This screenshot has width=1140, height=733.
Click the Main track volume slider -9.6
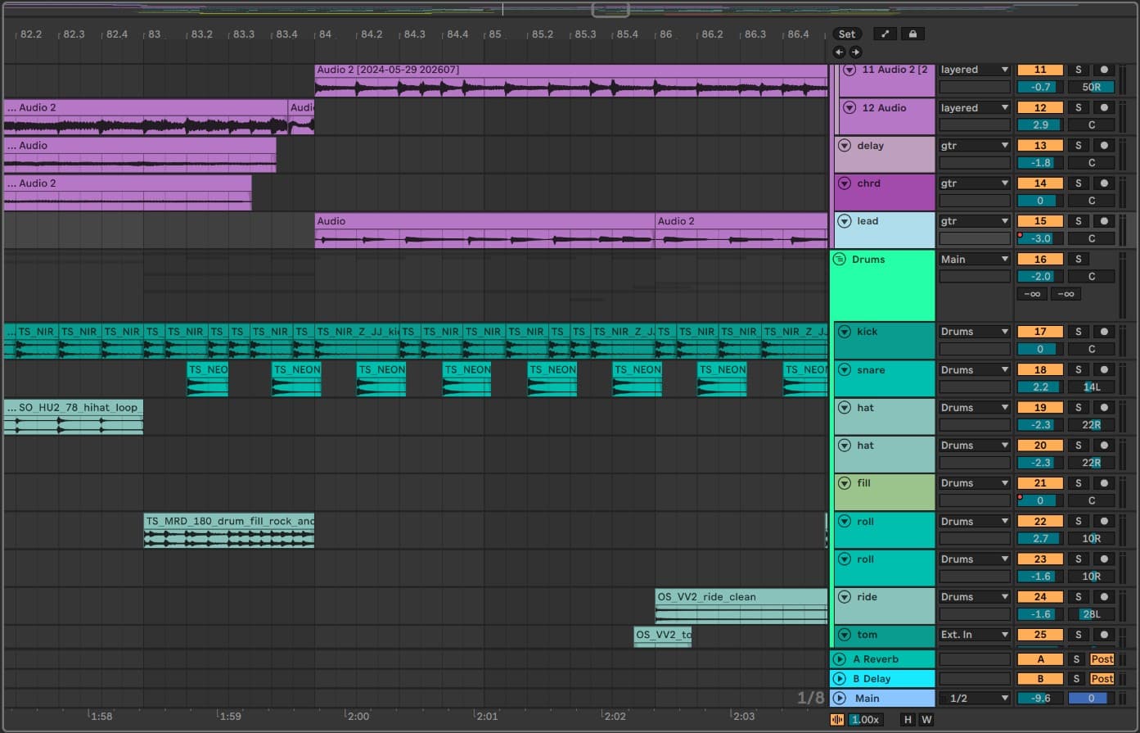point(1040,698)
